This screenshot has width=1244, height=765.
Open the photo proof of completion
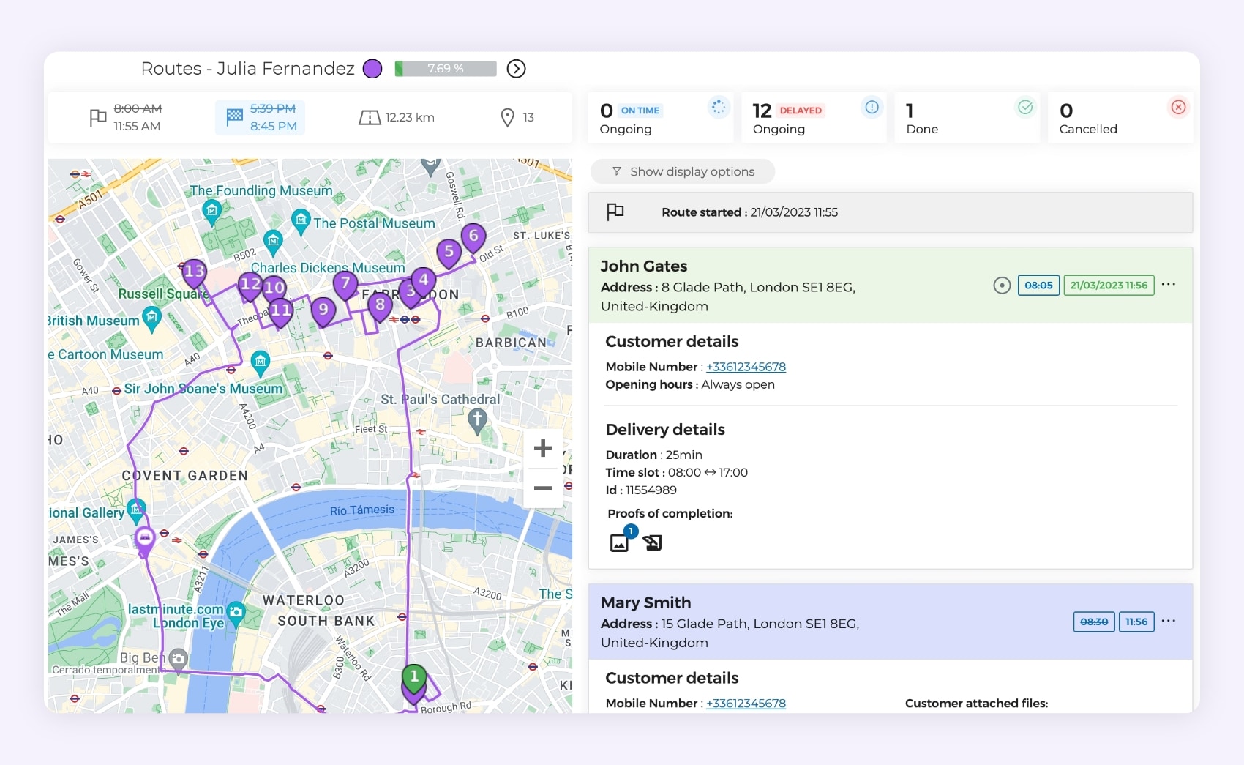pos(619,542)
